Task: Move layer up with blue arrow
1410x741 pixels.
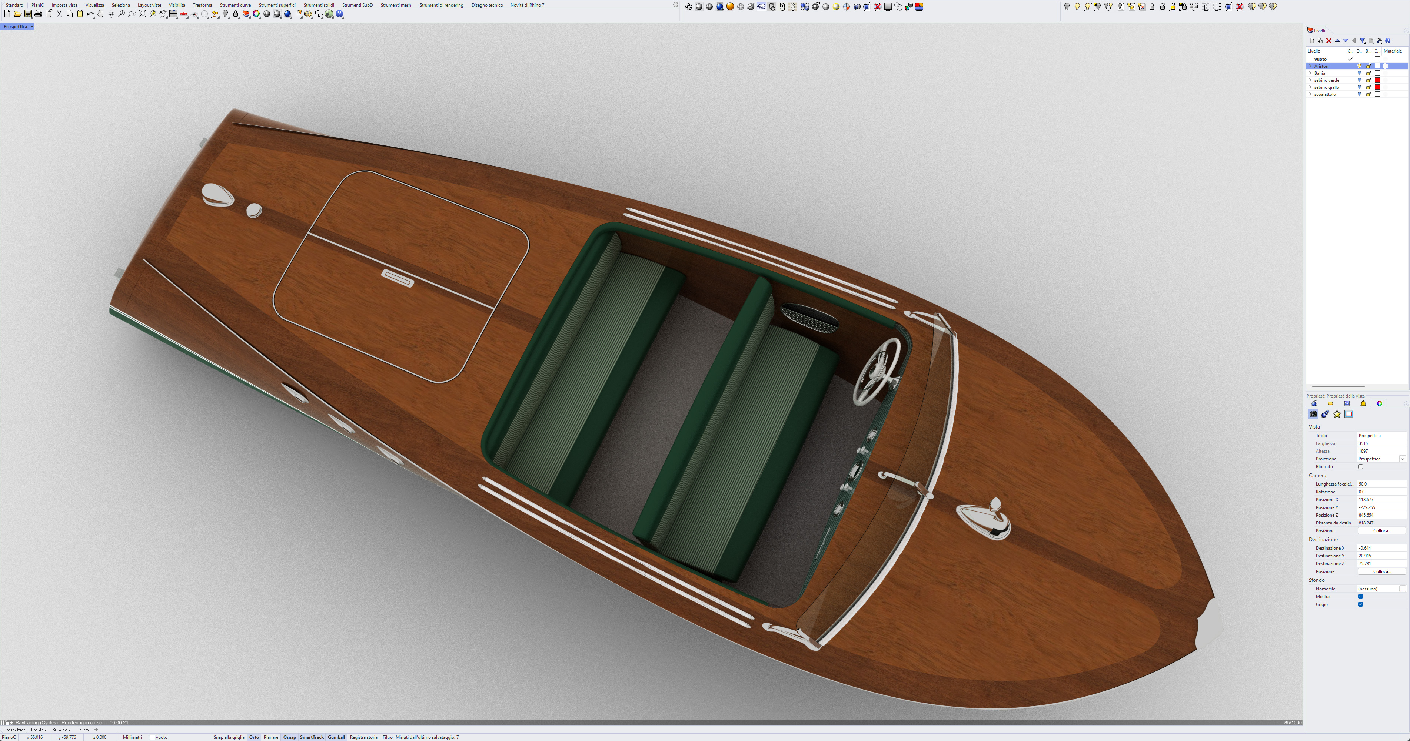Action: pos(1337,41)
